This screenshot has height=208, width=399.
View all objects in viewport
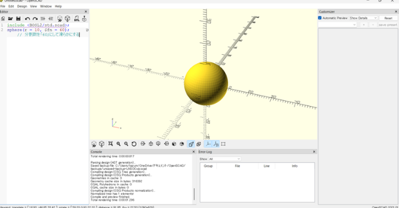point(110,144)
